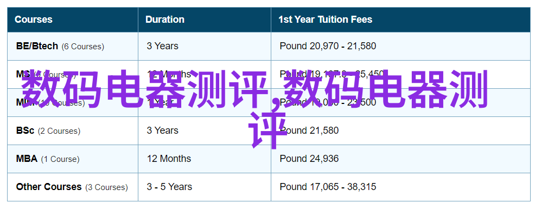Image resolution: width=535 pixels, height=209 pixels.
Task: Click the Pound 20,970 - 21,580 fee
Action: point(328,46)
